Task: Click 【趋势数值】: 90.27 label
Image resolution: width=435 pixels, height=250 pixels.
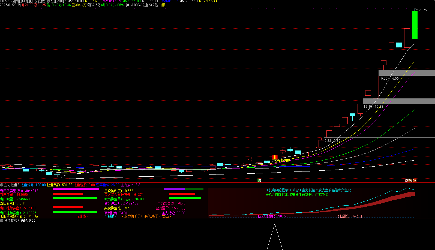Action: pyautogui.click(x=272, y=216)
